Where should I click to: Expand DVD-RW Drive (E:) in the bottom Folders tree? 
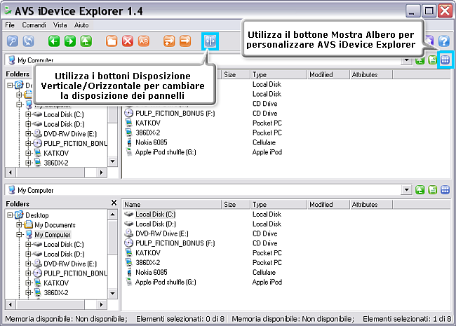(28, 264)
